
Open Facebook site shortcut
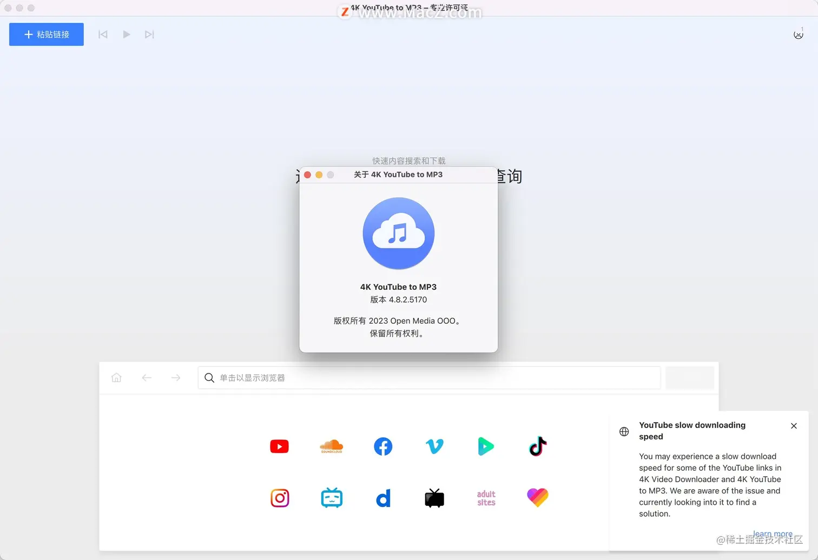[x=383, y=446]
